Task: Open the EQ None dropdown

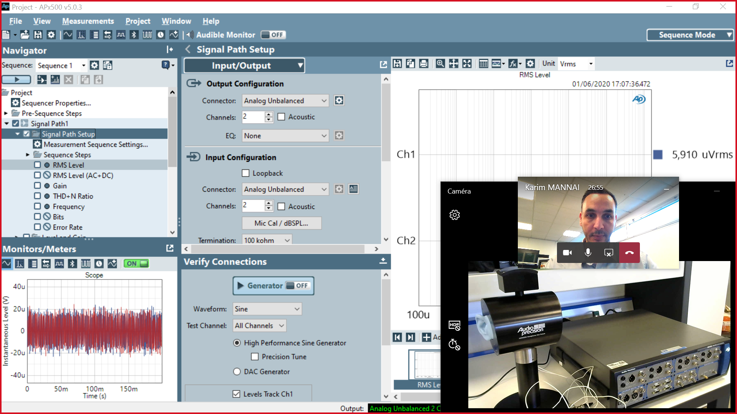Action: click(285, 136)
